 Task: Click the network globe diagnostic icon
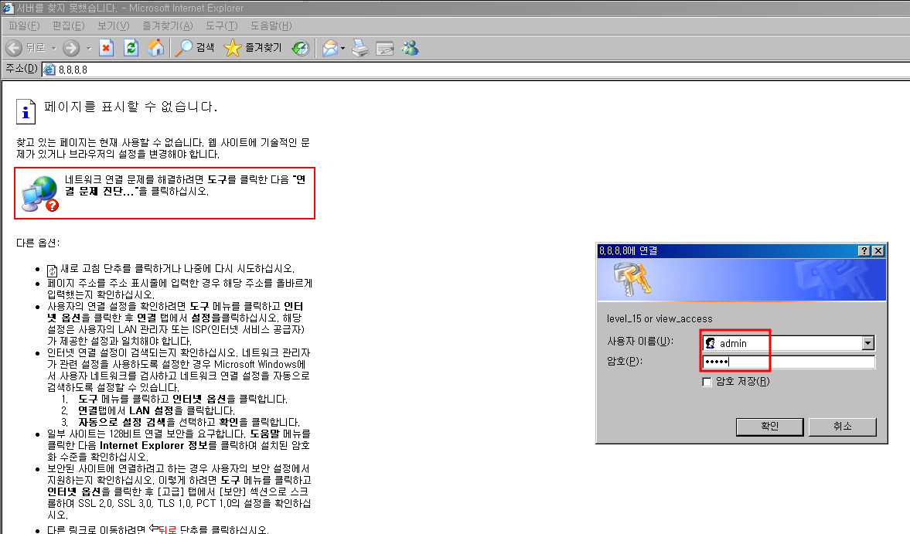coord(40,194)
